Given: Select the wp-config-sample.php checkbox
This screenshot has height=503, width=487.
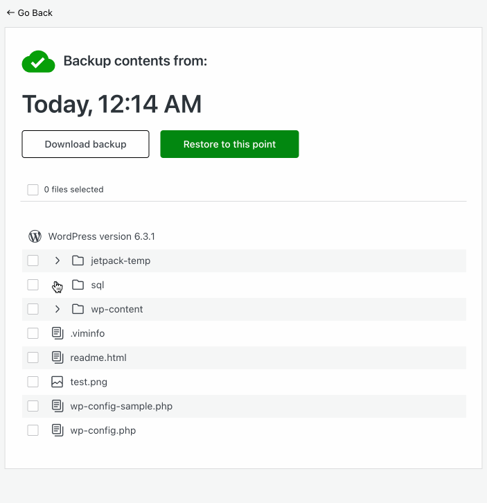Looking at the screenshot, I should [33, 406].
